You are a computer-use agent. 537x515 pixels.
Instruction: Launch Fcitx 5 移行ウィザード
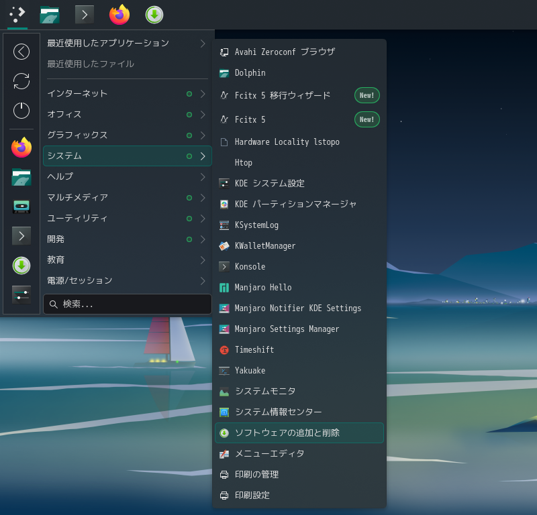[x=299, y=95]
